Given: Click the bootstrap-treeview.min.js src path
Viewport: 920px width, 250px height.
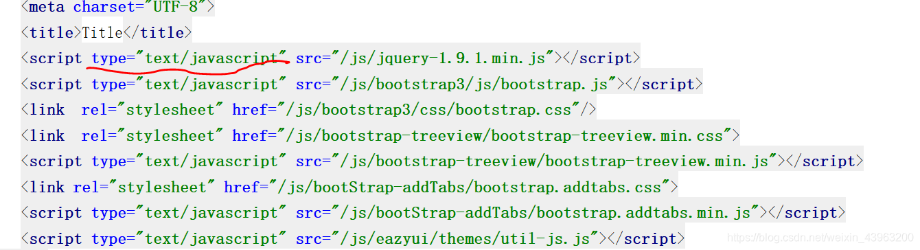Looking at the screenshot, I should [555, 161].
